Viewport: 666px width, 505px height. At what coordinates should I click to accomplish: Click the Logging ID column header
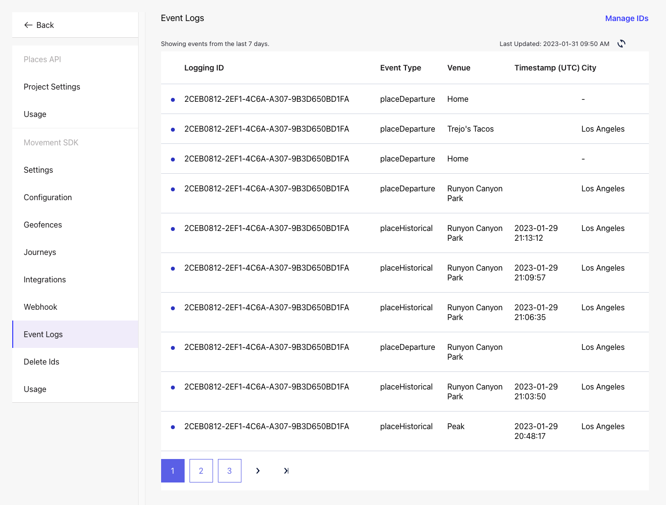[x=204, y=68]
